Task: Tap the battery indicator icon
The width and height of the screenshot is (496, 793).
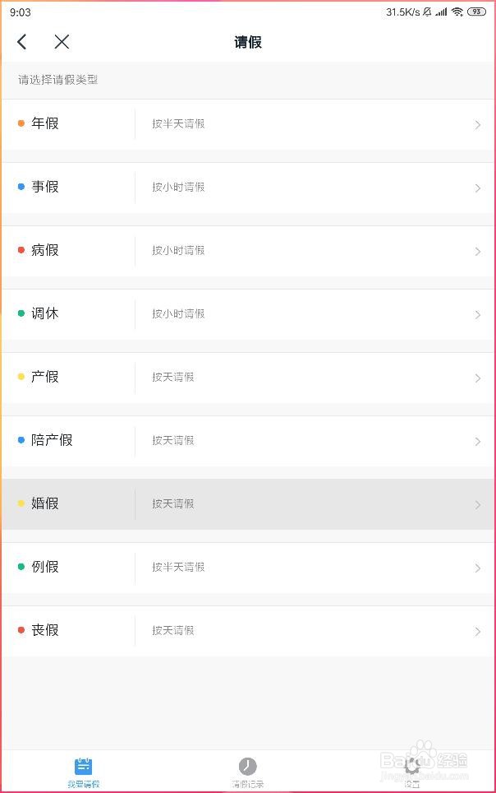Action: (476, 12)
